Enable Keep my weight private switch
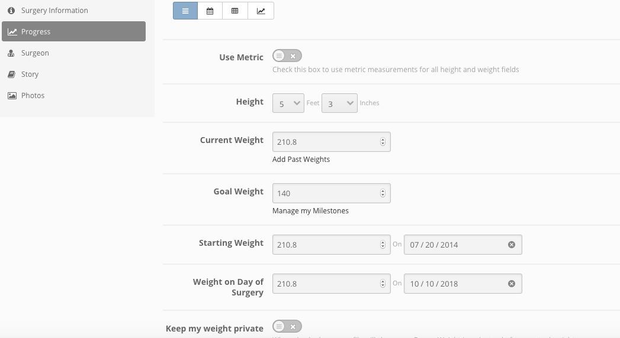This screenshot has width=620, height=338. click(287, 327)
